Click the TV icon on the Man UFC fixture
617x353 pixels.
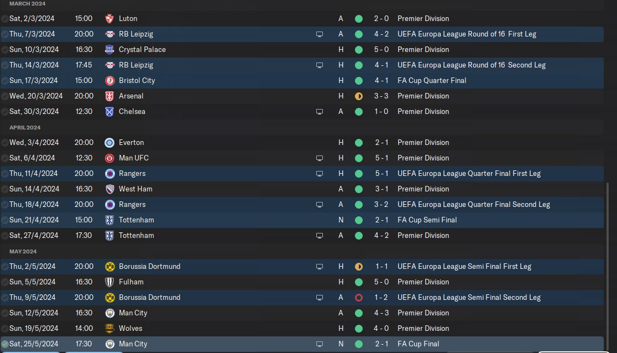319,158
